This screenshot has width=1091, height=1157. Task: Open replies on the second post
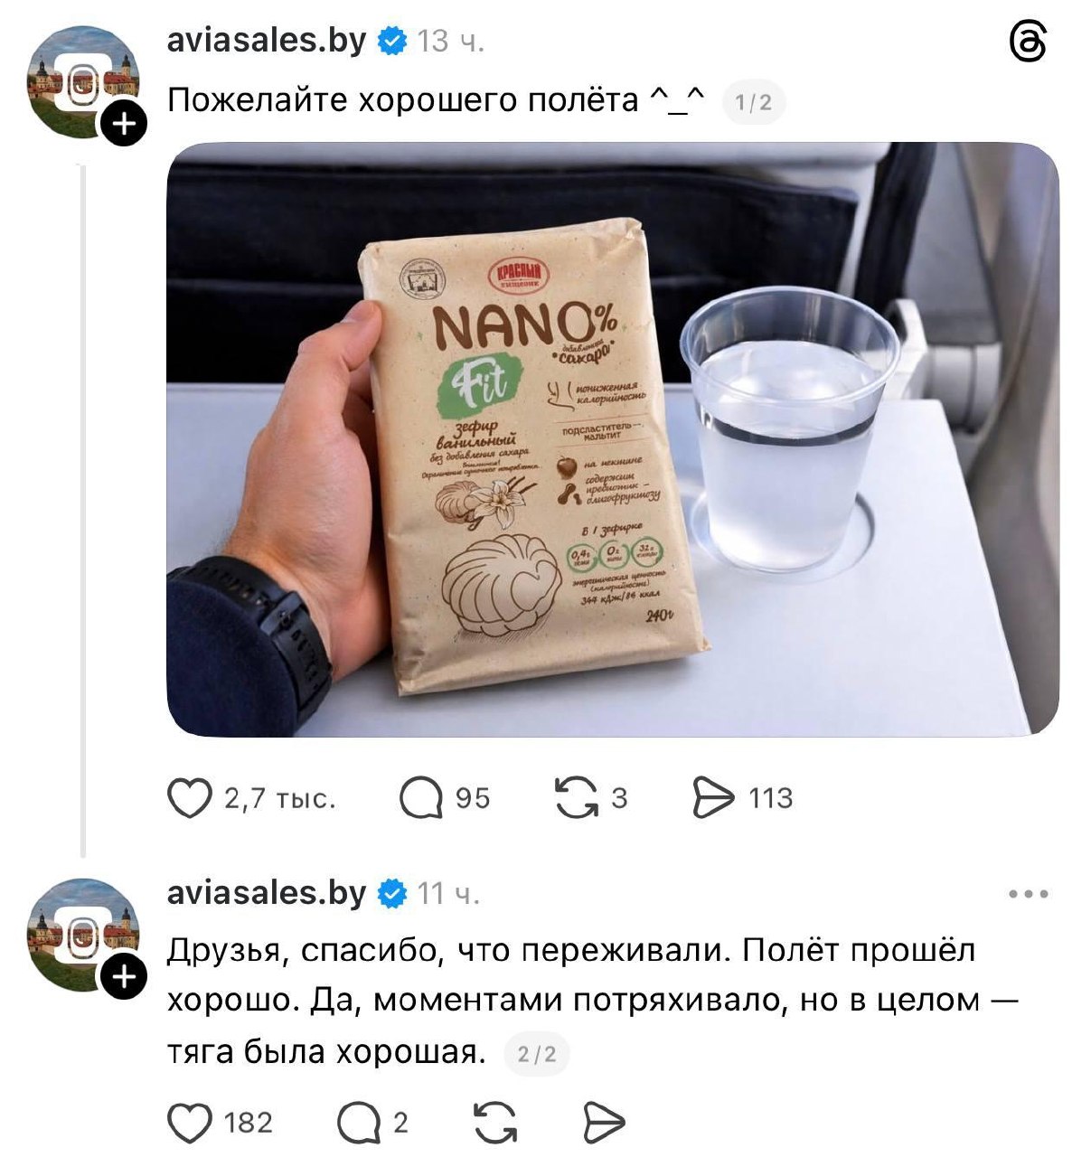pos(359,1124)
